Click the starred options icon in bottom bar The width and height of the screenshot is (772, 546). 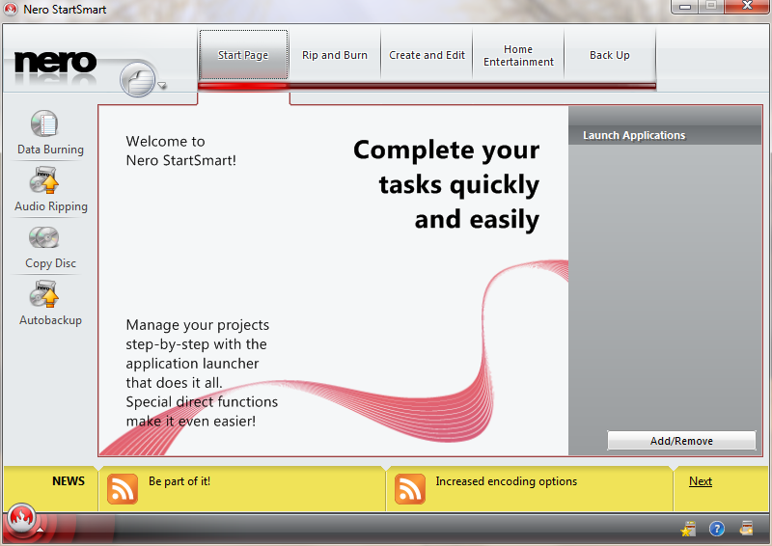point(688,529)
